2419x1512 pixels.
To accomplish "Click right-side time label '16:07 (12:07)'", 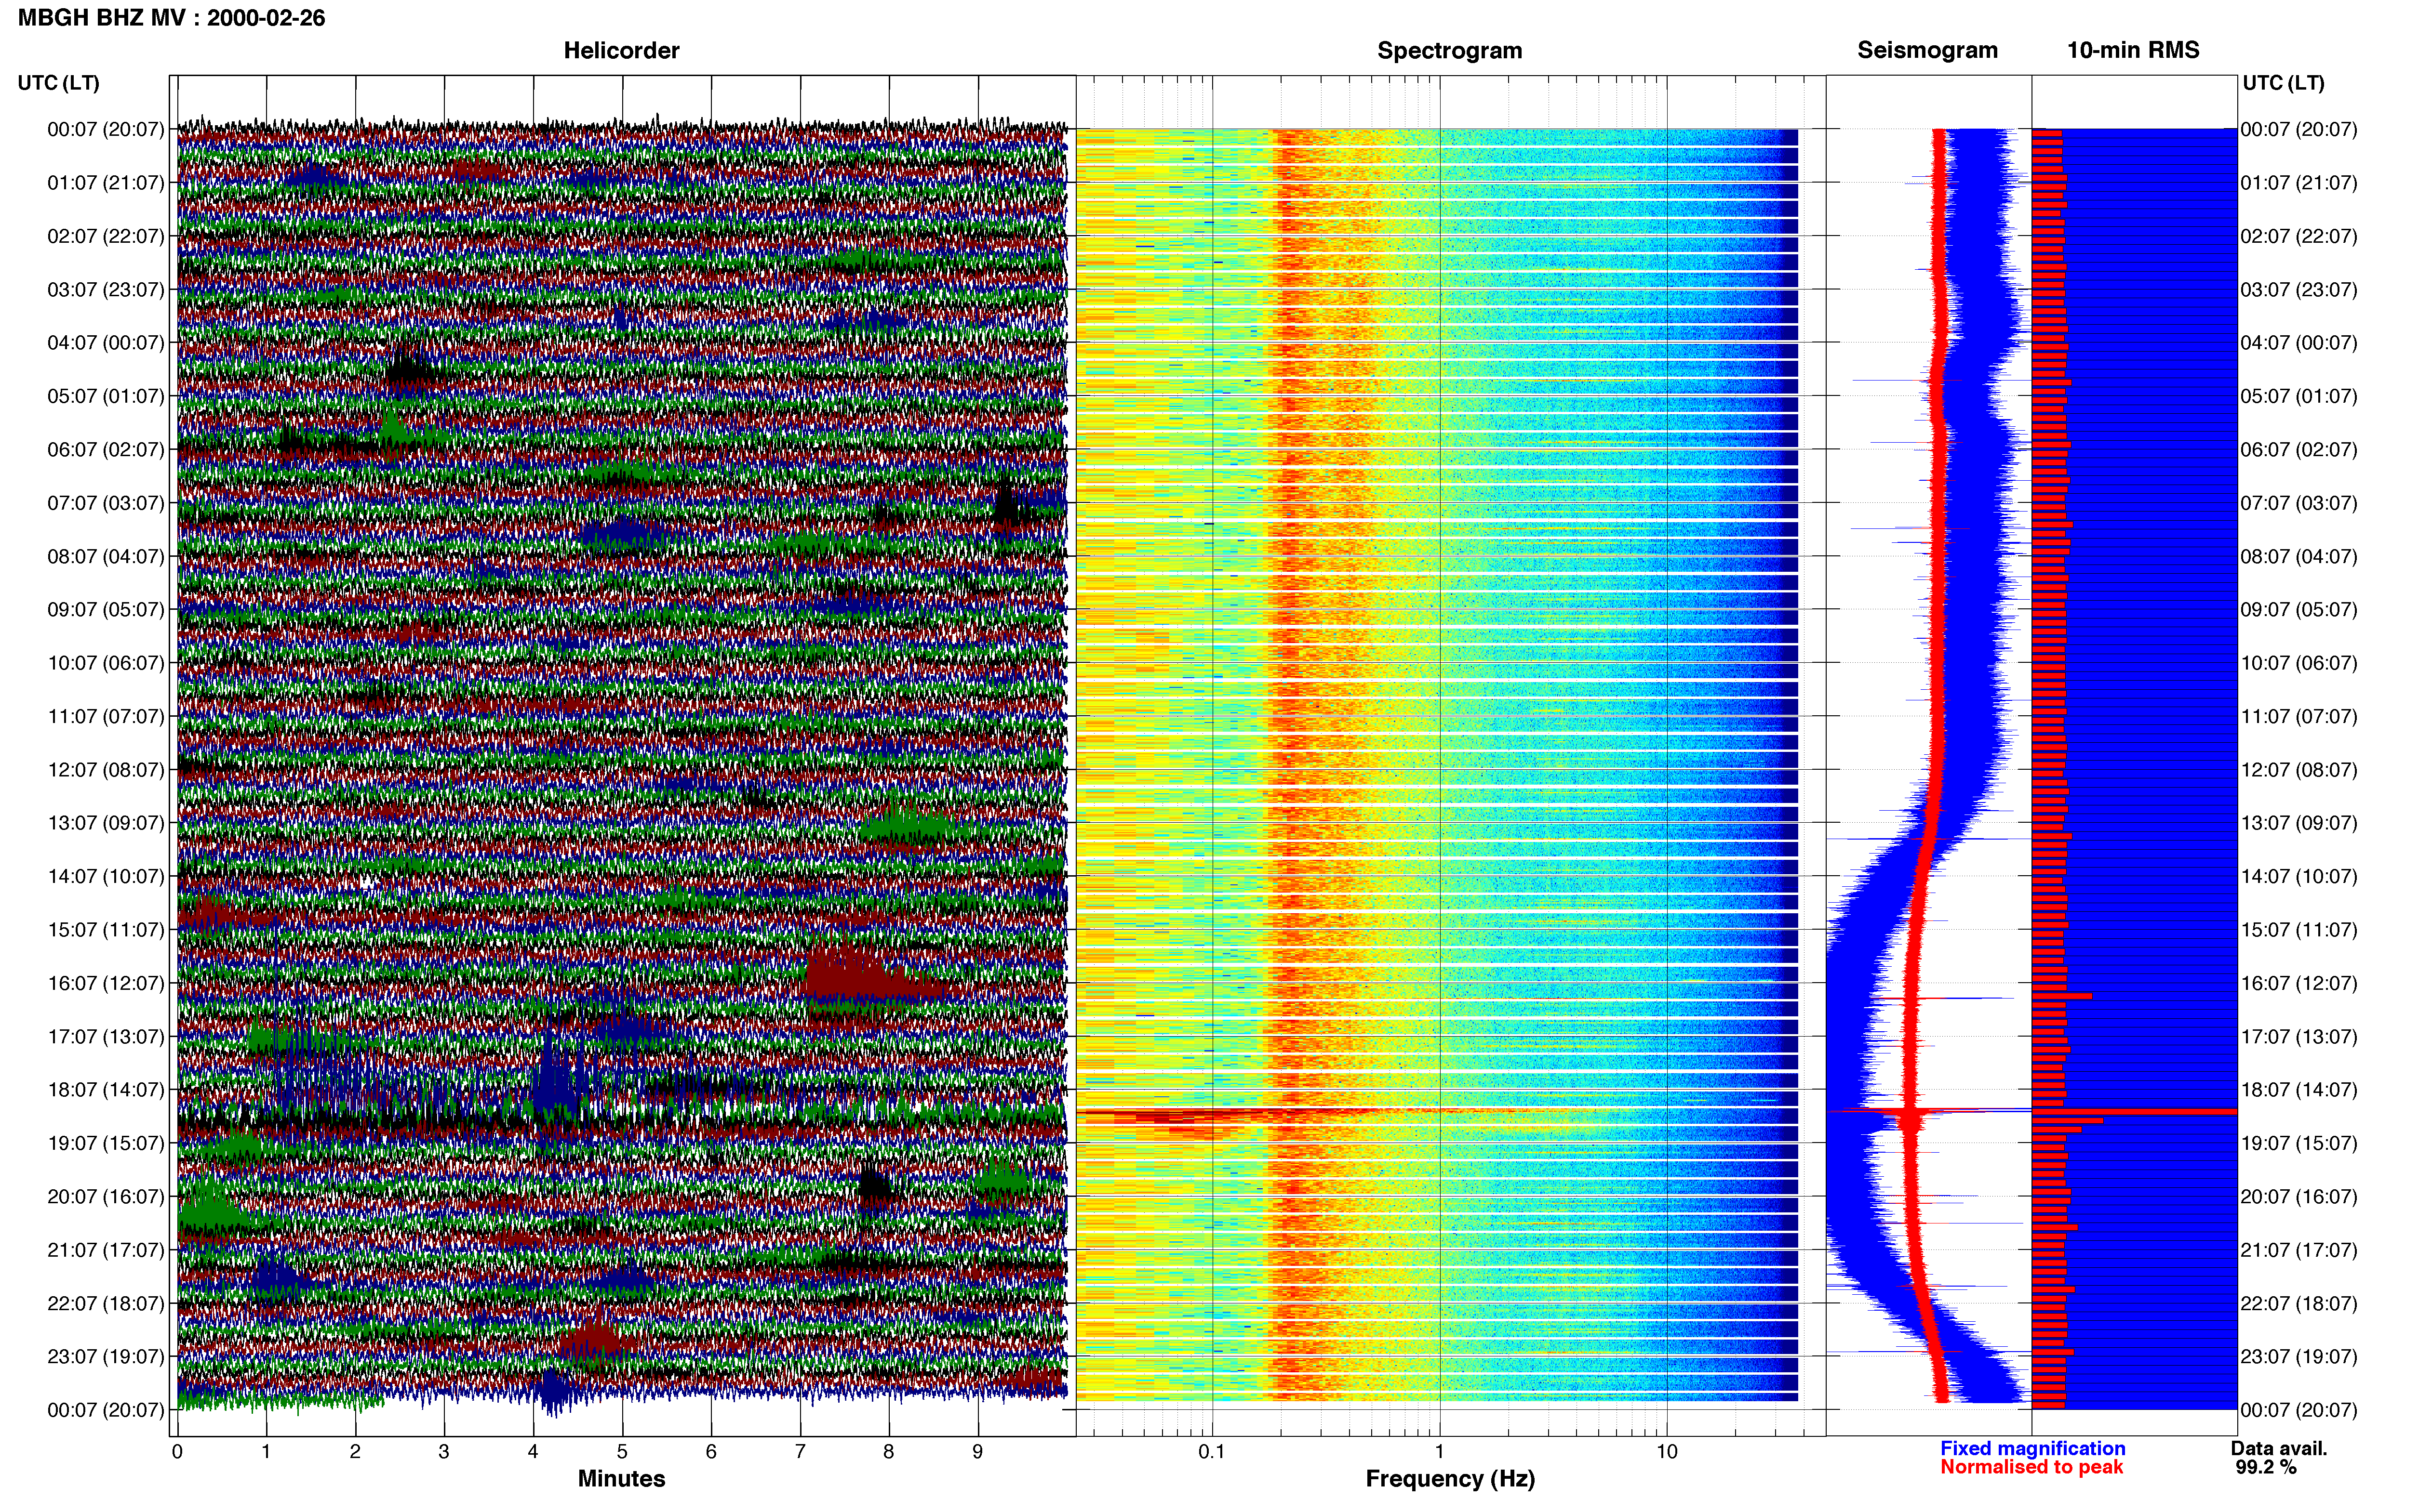I will [2299, 983].
